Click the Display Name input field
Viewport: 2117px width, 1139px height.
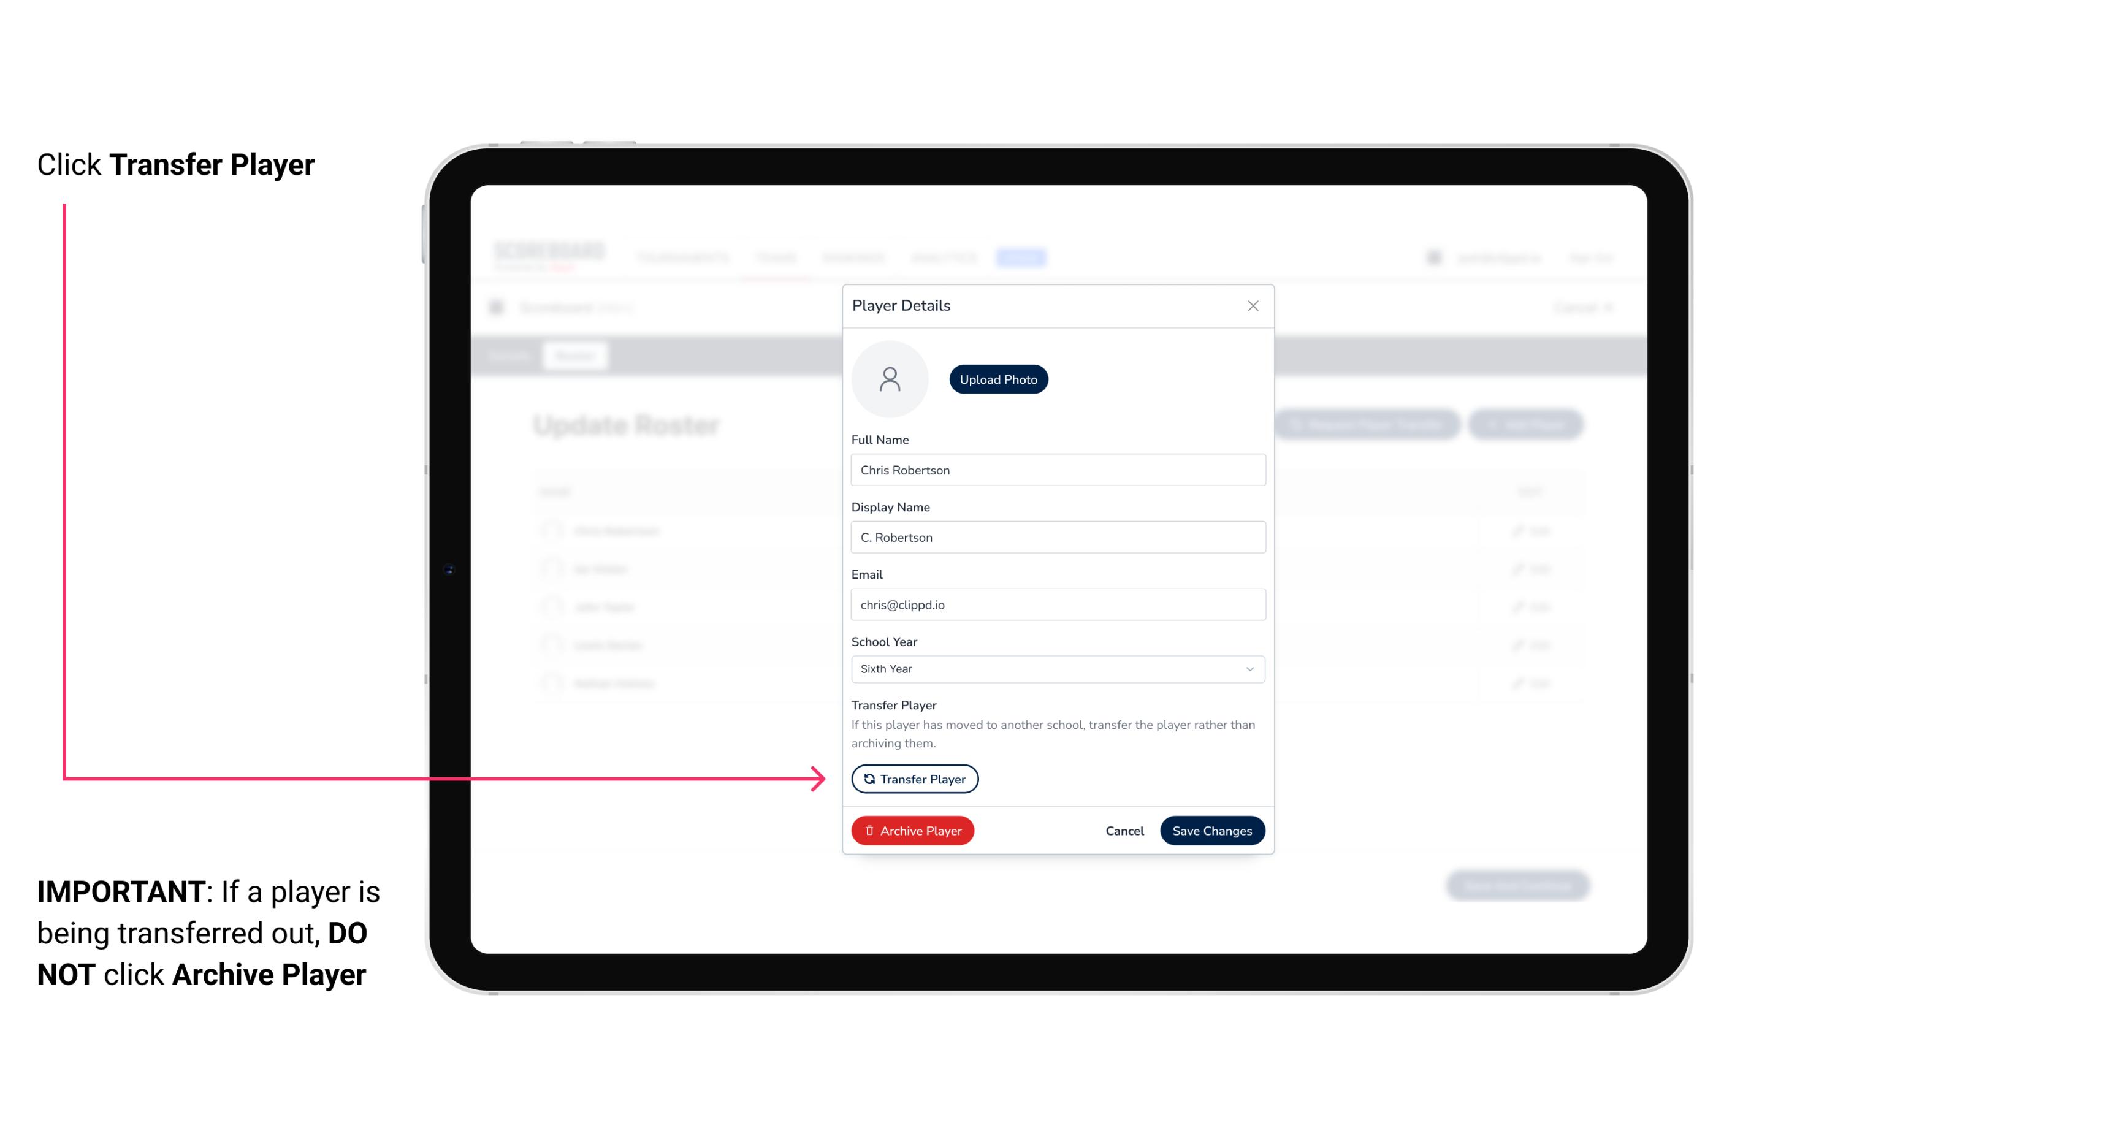tap(1056, 536)
